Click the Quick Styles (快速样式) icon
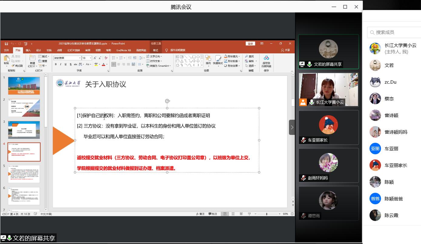Viewport: 421px width, 244px height. pyautogui.click(x=218, y=59)
